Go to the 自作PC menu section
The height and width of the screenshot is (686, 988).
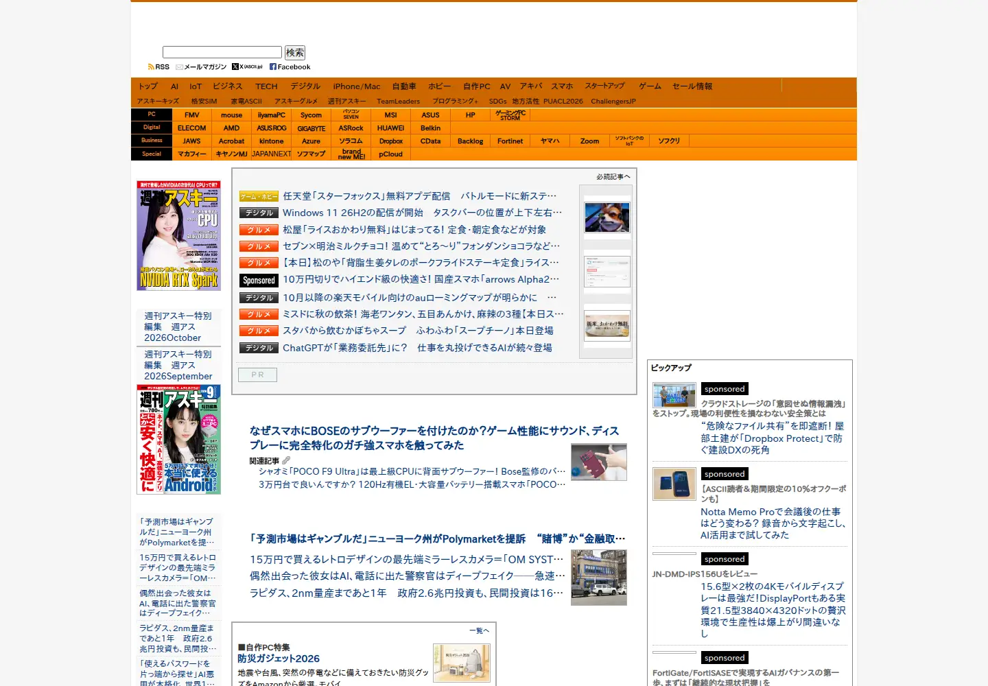pos(477,86)
